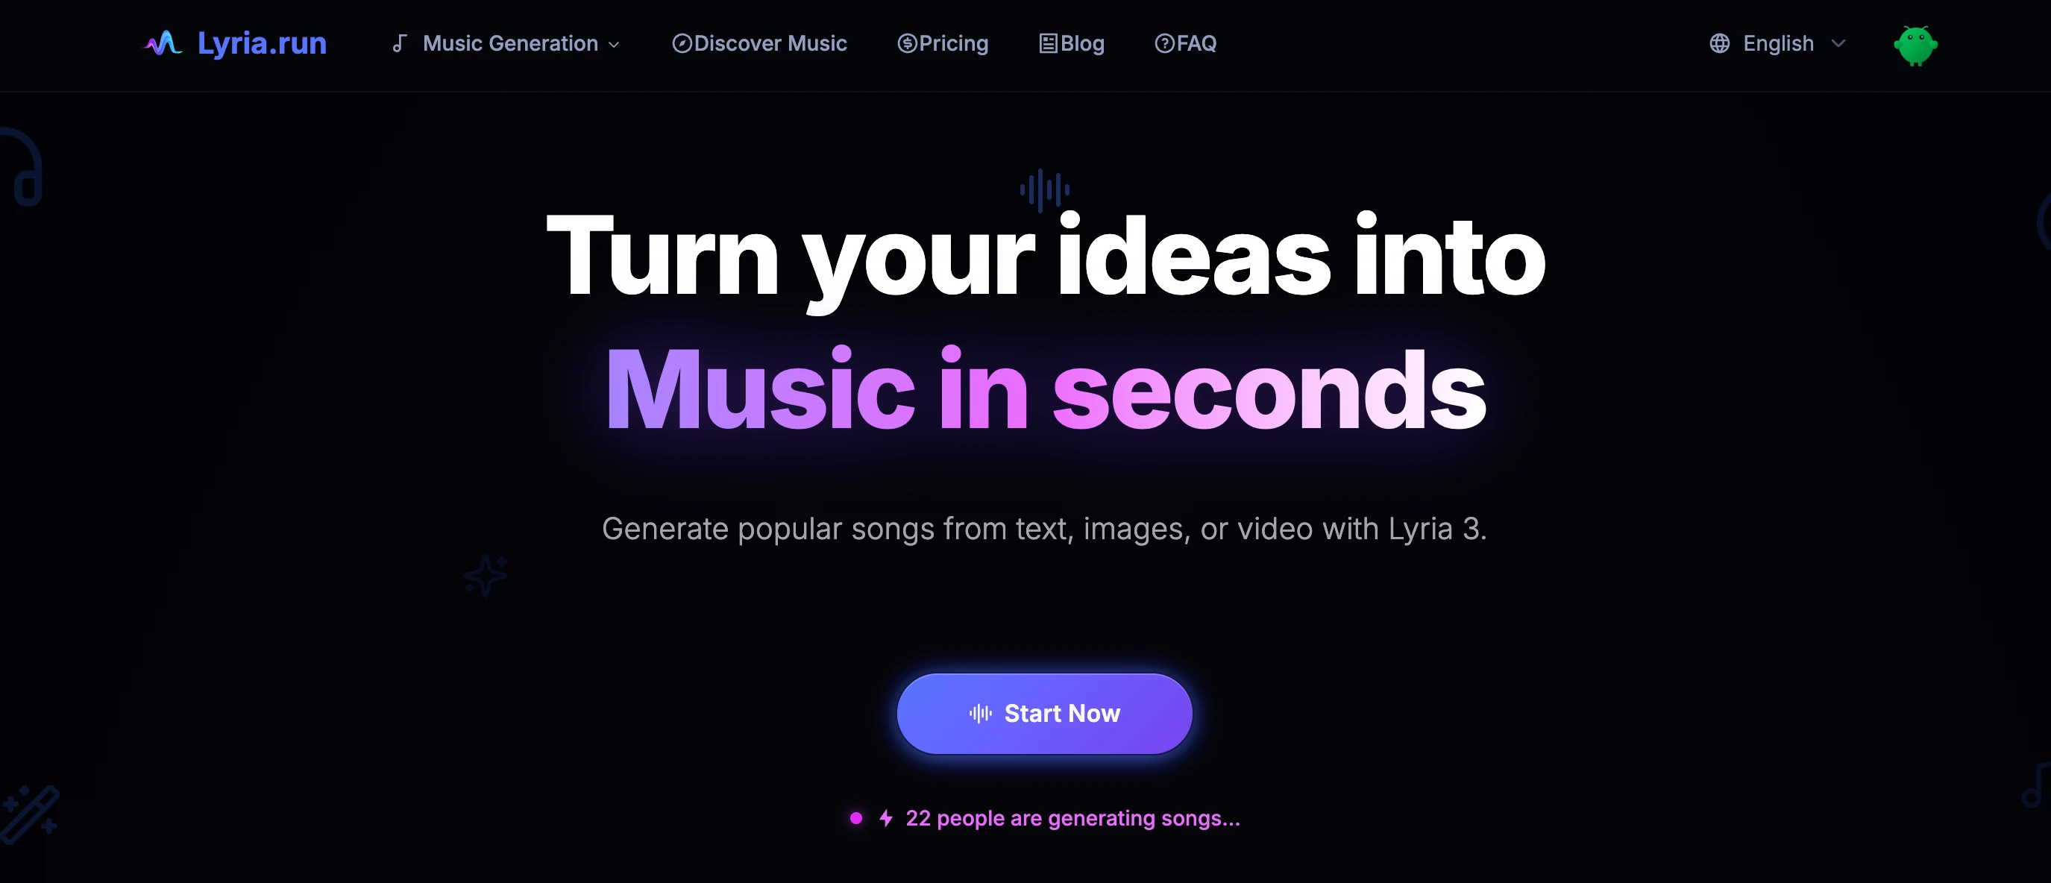This screenshot has width=2051, height=883.
Task: Click the Lyria.run brand name text
Action: [262, 43]
